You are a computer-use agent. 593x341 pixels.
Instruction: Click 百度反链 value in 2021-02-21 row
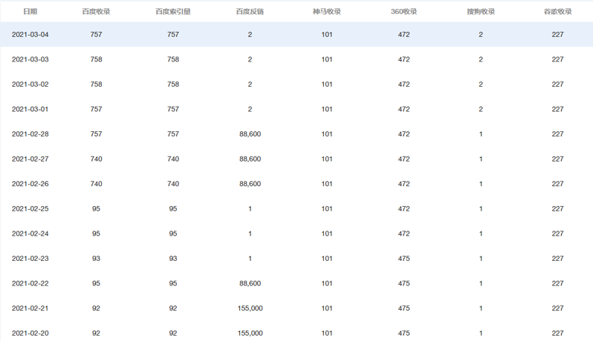(x=250, y=308)
